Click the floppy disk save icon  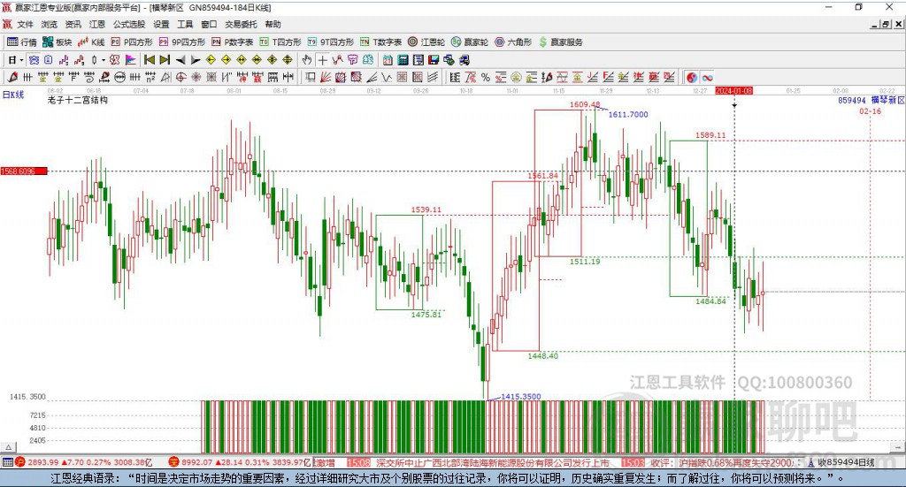pyautogui.click(x=434, y=60)
